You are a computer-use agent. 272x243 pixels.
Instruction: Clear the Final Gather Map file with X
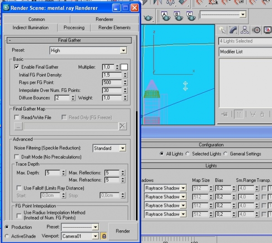122,126
